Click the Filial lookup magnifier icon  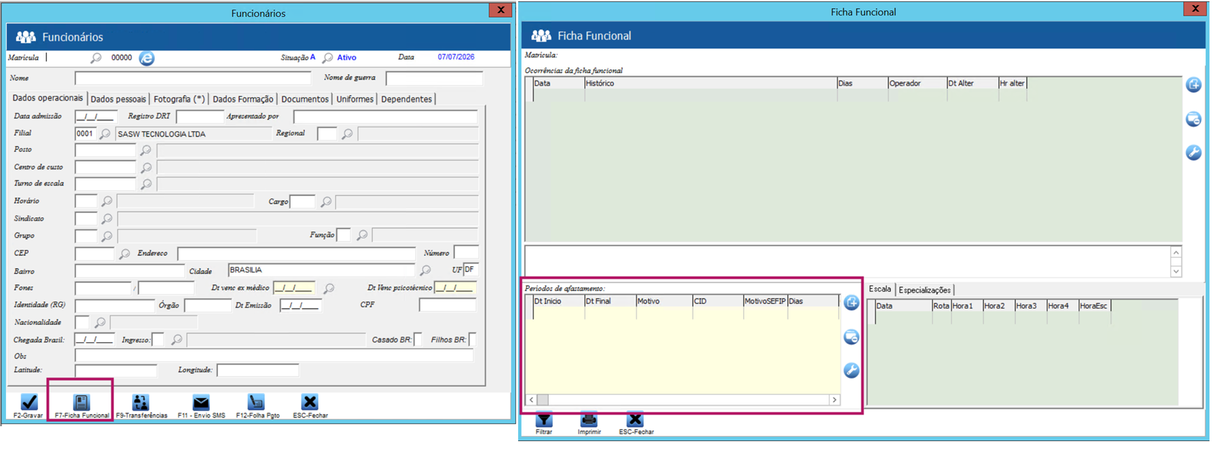point(105,134)
